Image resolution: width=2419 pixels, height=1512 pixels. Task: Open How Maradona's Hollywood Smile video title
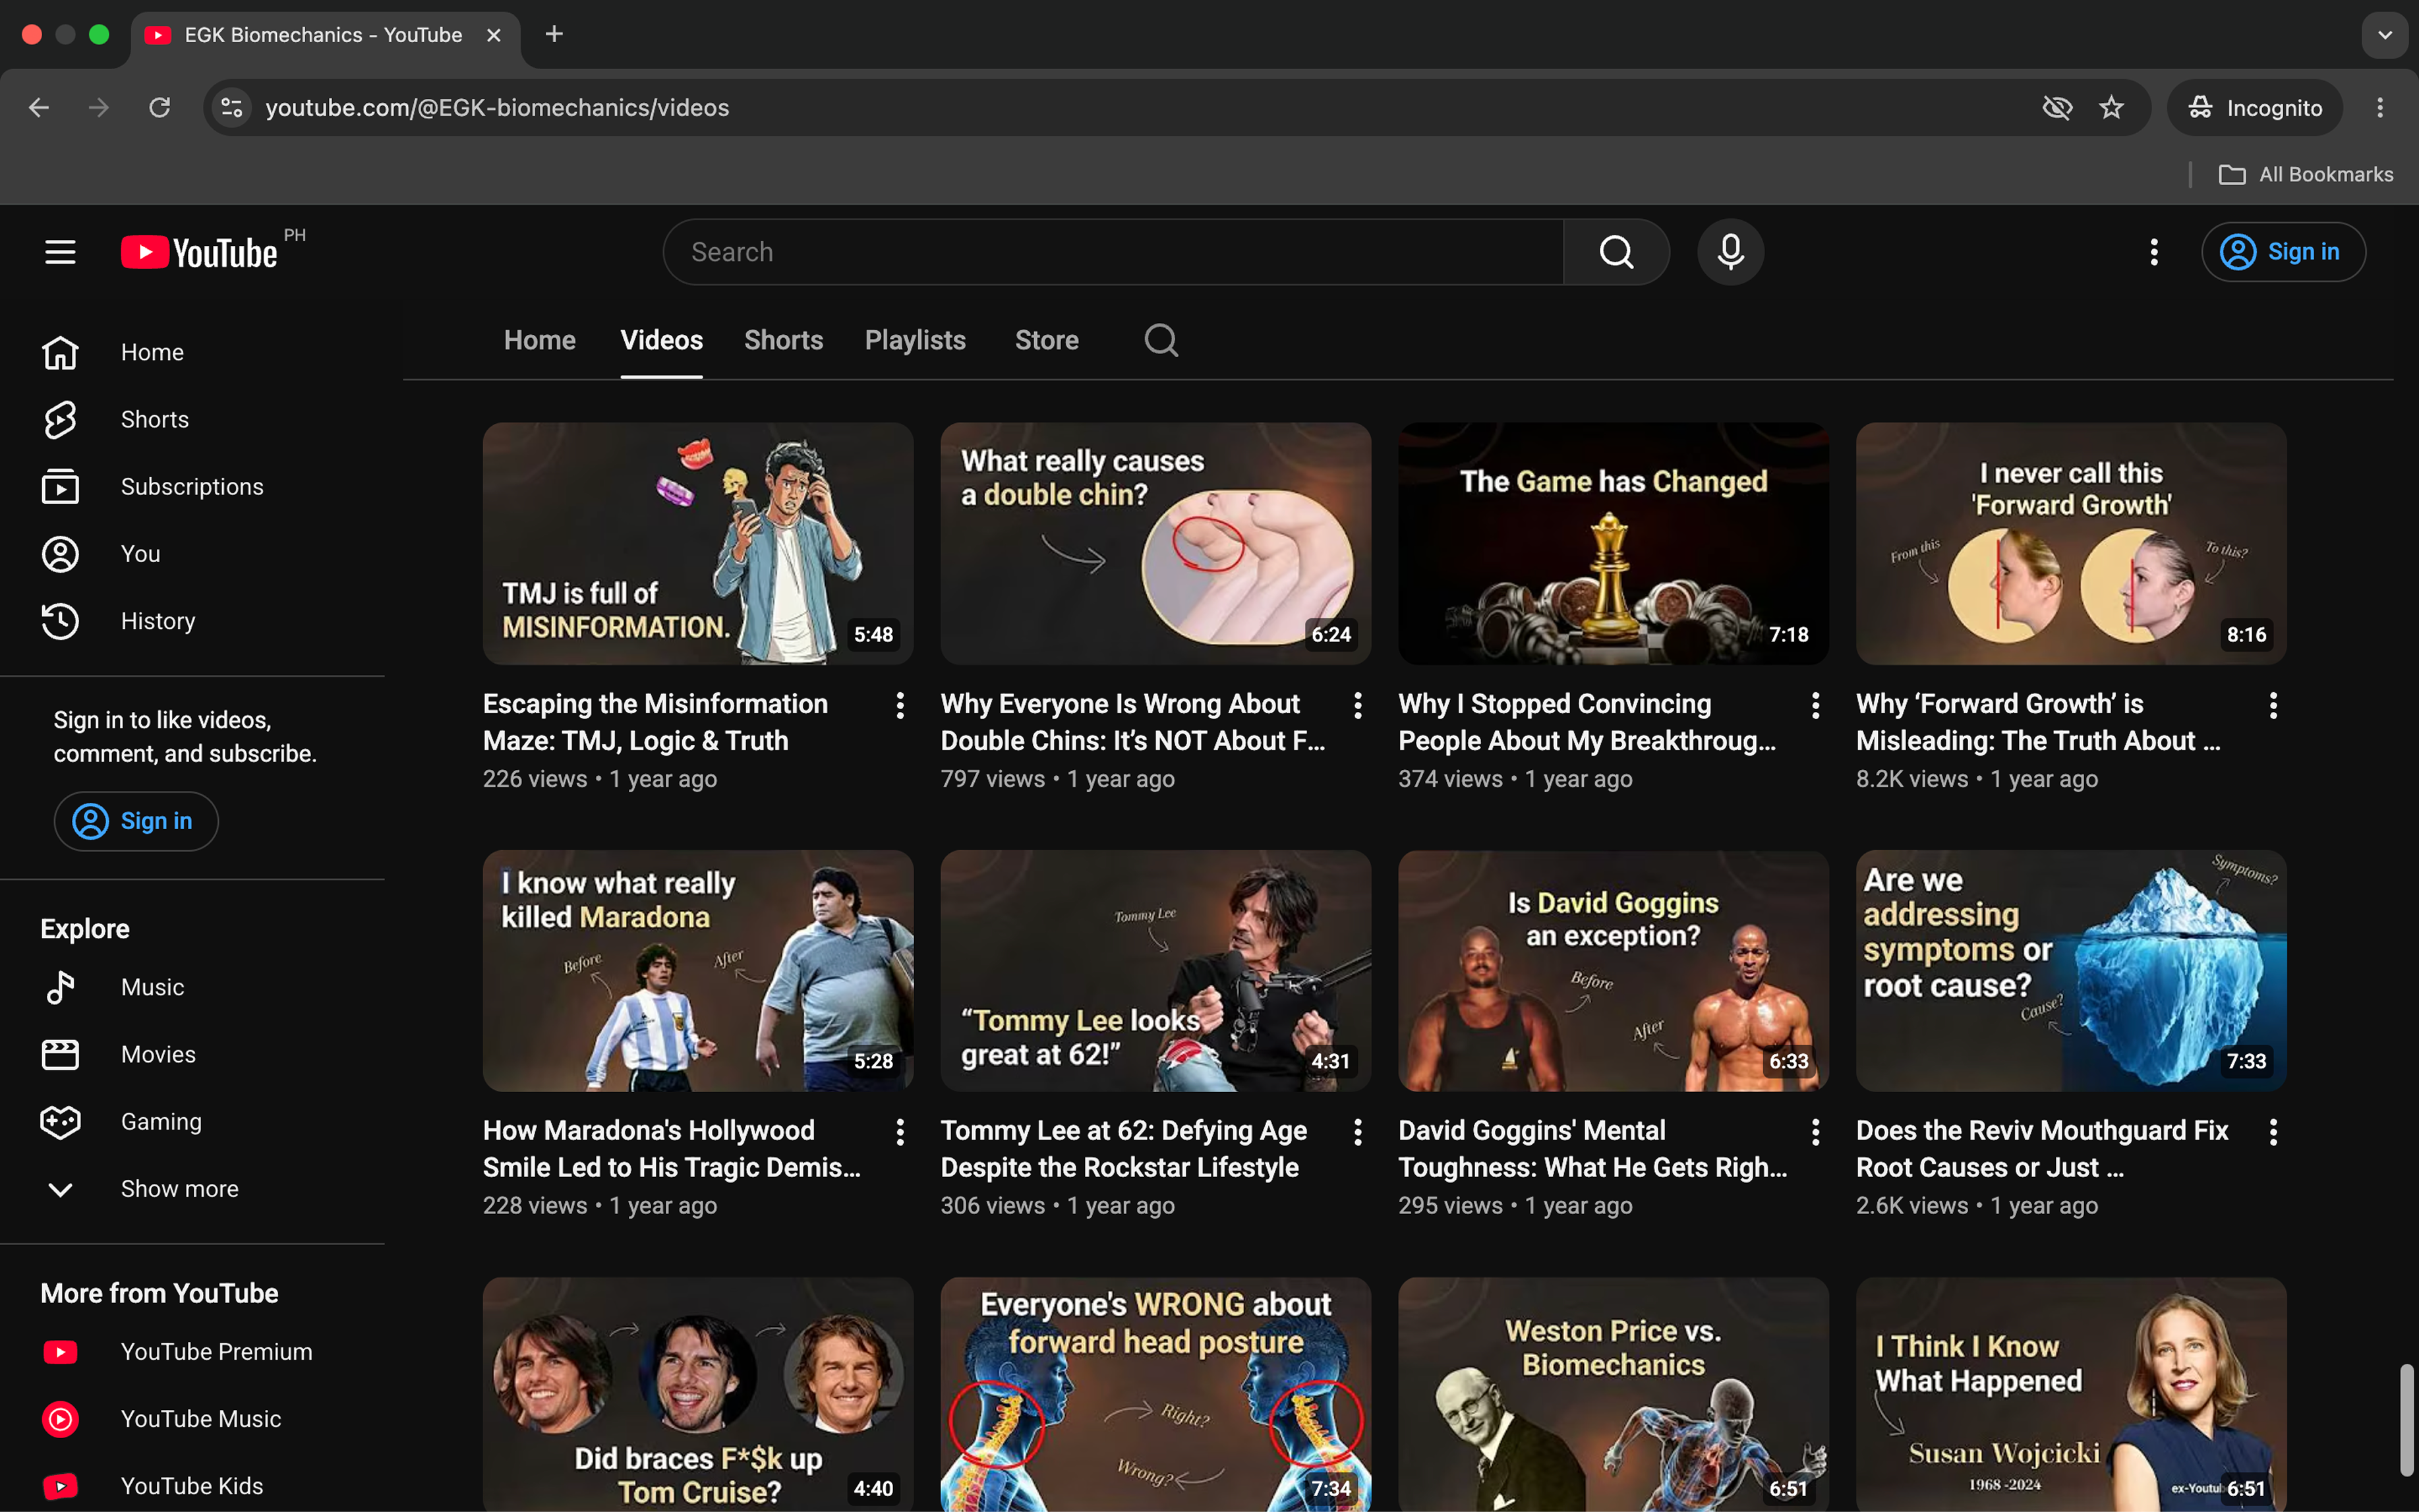671,1149
